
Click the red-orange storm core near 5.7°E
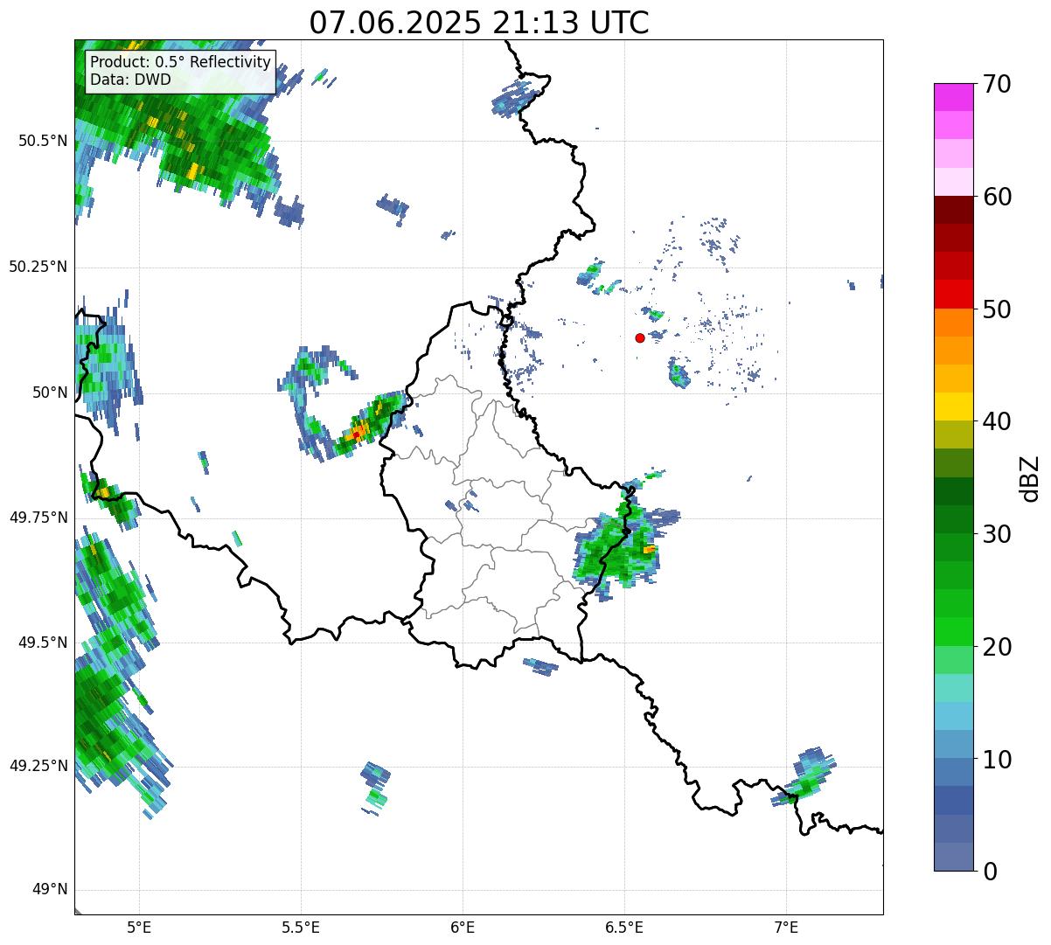tap(357, 433)
